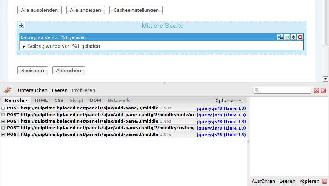The height and width of the screenshot is (186, 329).
Task: Remove pane with the red X icon
Action: tap(300, 37)
